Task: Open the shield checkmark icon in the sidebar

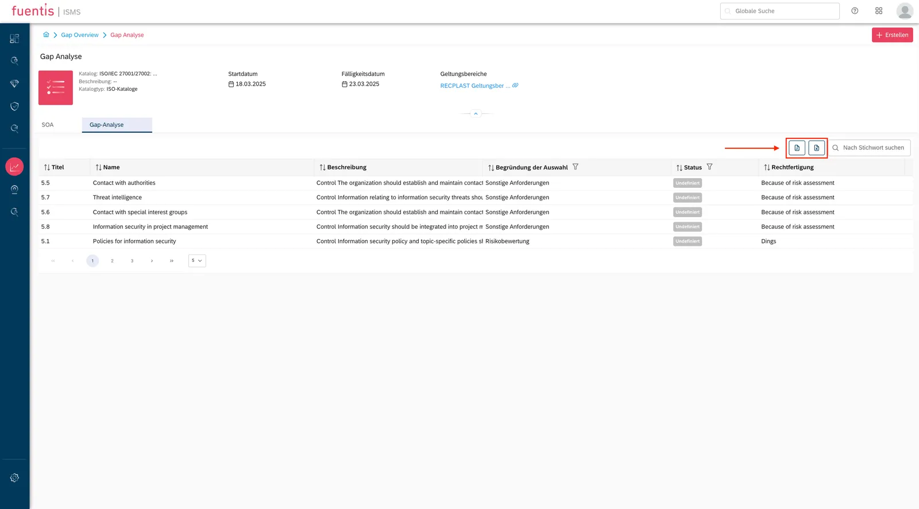Action: [14, 106]
